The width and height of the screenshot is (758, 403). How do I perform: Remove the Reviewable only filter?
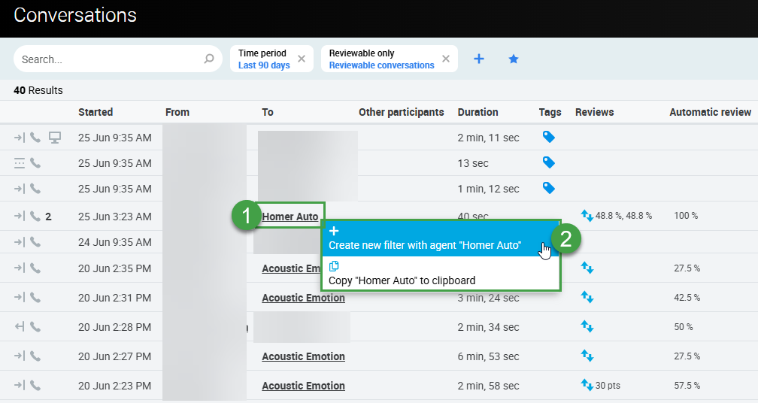pyautogui.click(x=446, y=59)
